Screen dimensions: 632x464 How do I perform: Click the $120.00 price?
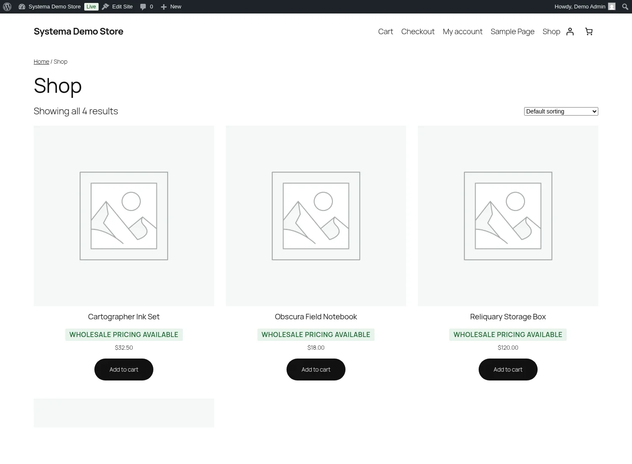click(508, 348)
